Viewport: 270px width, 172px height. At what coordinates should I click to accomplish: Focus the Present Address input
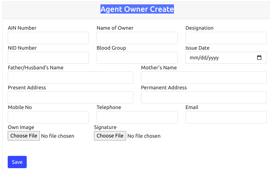point(70,98)
